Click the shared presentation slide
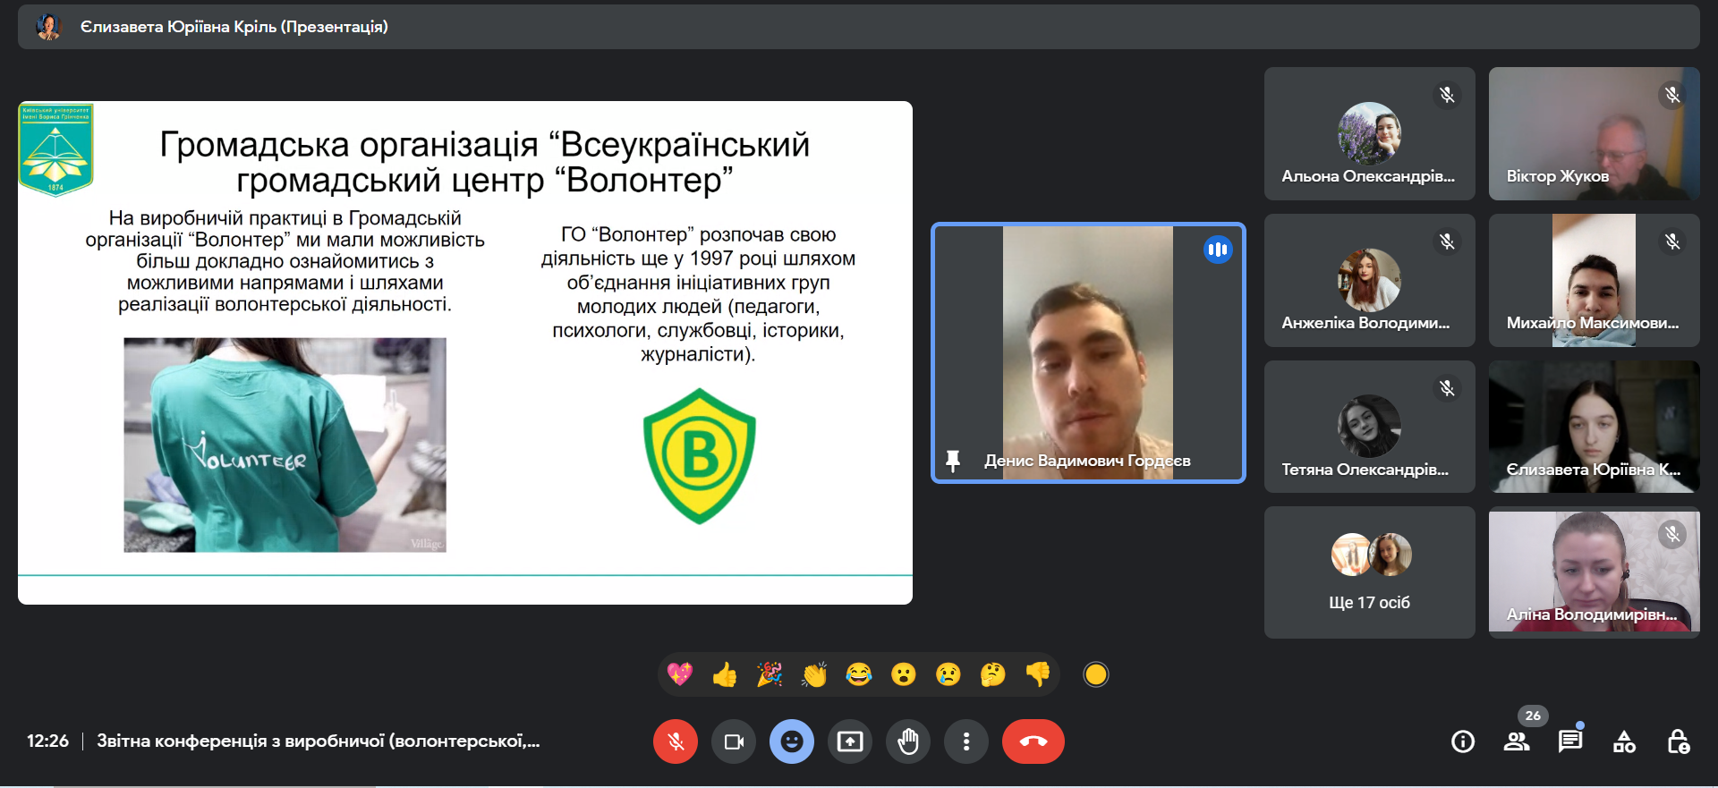 465,352
